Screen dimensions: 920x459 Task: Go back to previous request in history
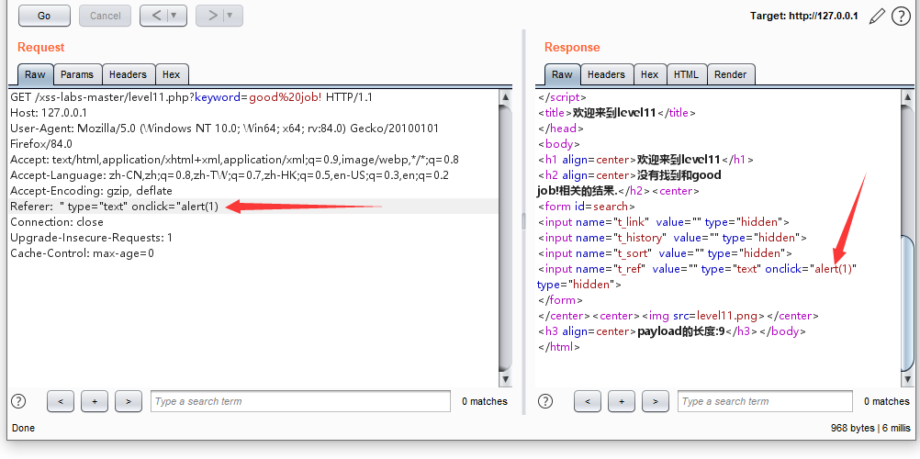click(156, 16)
